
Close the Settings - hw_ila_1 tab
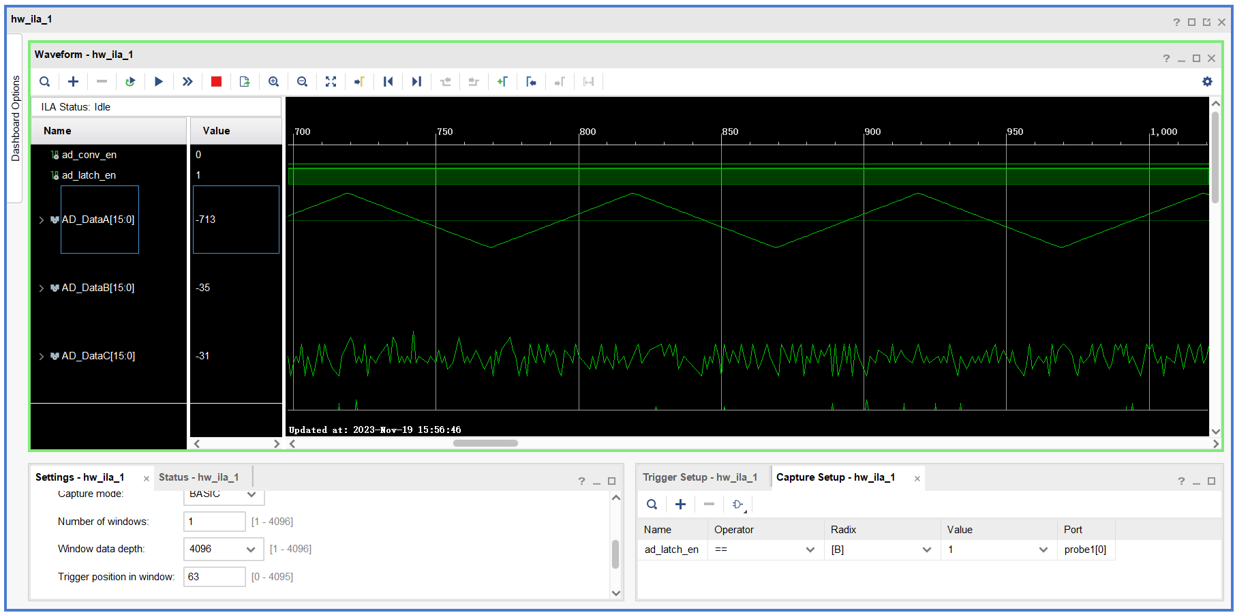pyautogui.click(x=147, y=479)
